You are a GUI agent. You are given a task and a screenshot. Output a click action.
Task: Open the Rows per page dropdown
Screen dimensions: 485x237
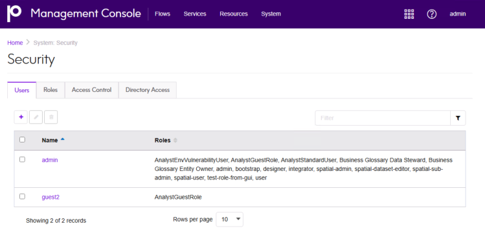click(x=229, y=220)
